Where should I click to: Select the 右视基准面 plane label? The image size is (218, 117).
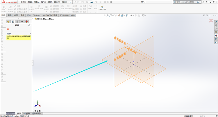pyautogui.click(x=120, y=56)
